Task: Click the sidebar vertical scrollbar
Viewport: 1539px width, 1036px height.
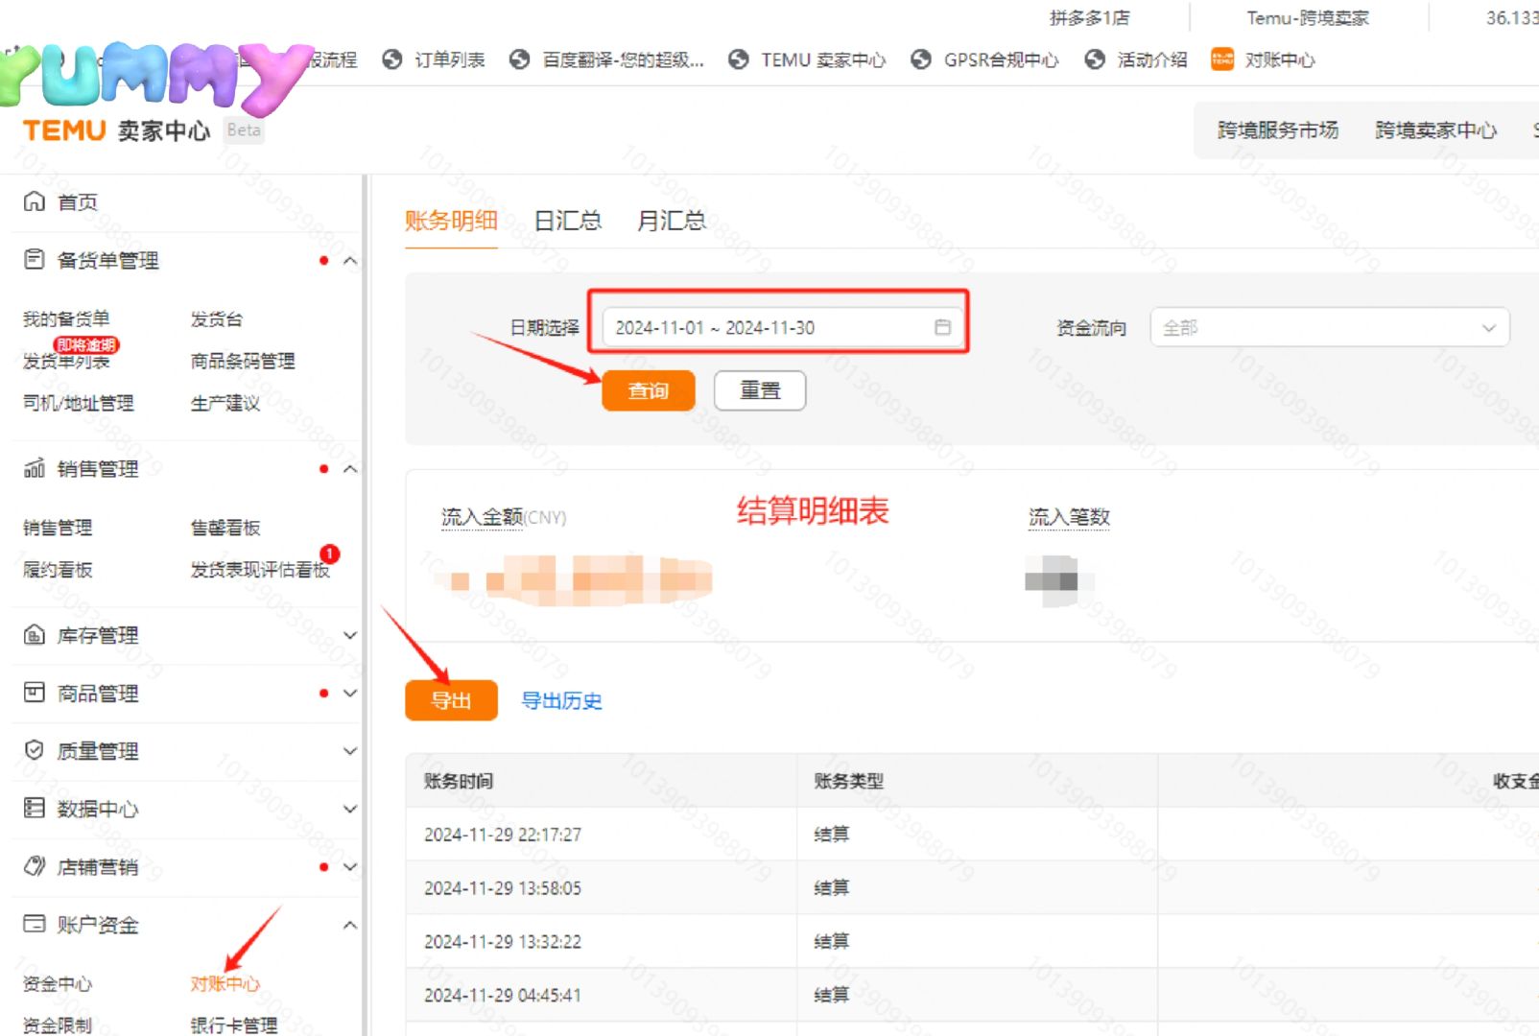Action: click(x=364, y=604)
